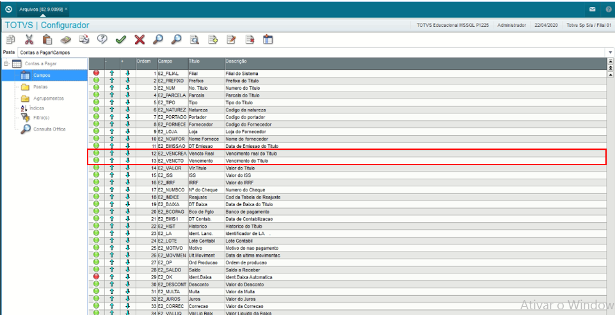Click the Paste clipboard icon
Image resolution: width=615 pixels, height=315 pixels.
click(47, 40)
